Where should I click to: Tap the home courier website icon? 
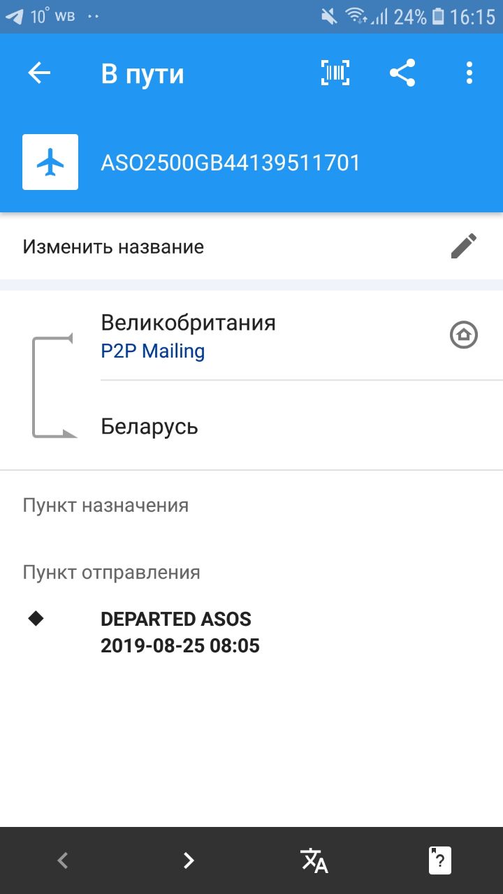click(x=463, y=336)
